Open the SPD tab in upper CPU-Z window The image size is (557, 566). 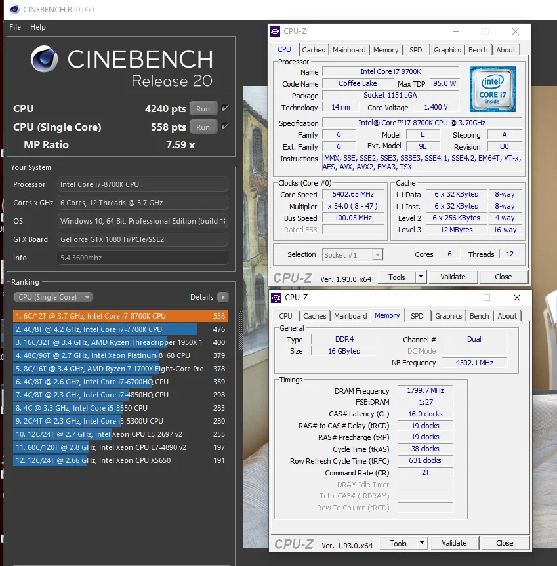(415, 50)
